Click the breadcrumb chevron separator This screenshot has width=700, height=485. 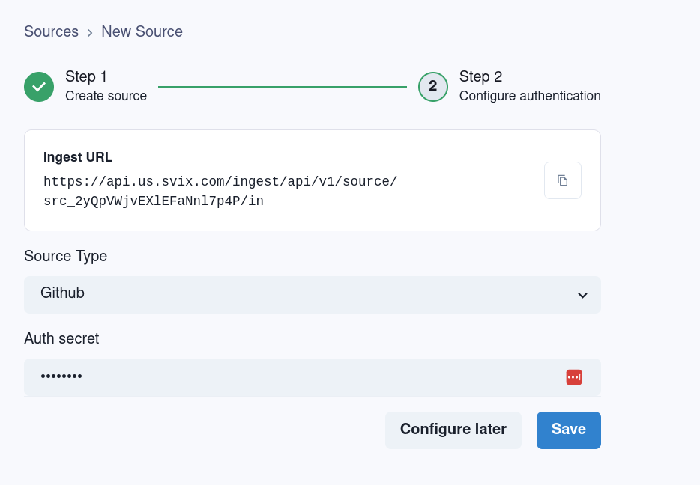click(90, 32)
